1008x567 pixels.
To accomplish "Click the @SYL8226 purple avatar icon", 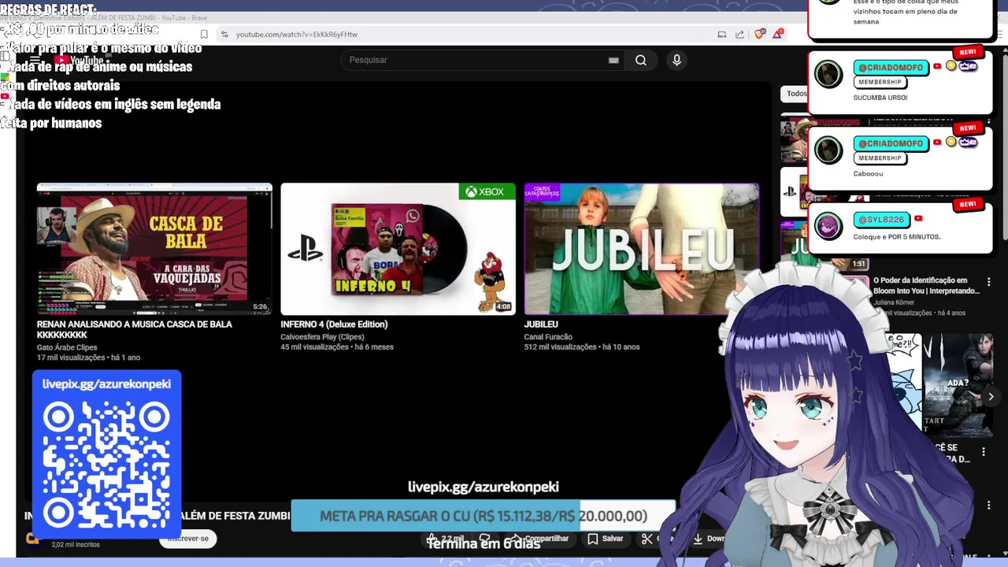I will point(828,226).
